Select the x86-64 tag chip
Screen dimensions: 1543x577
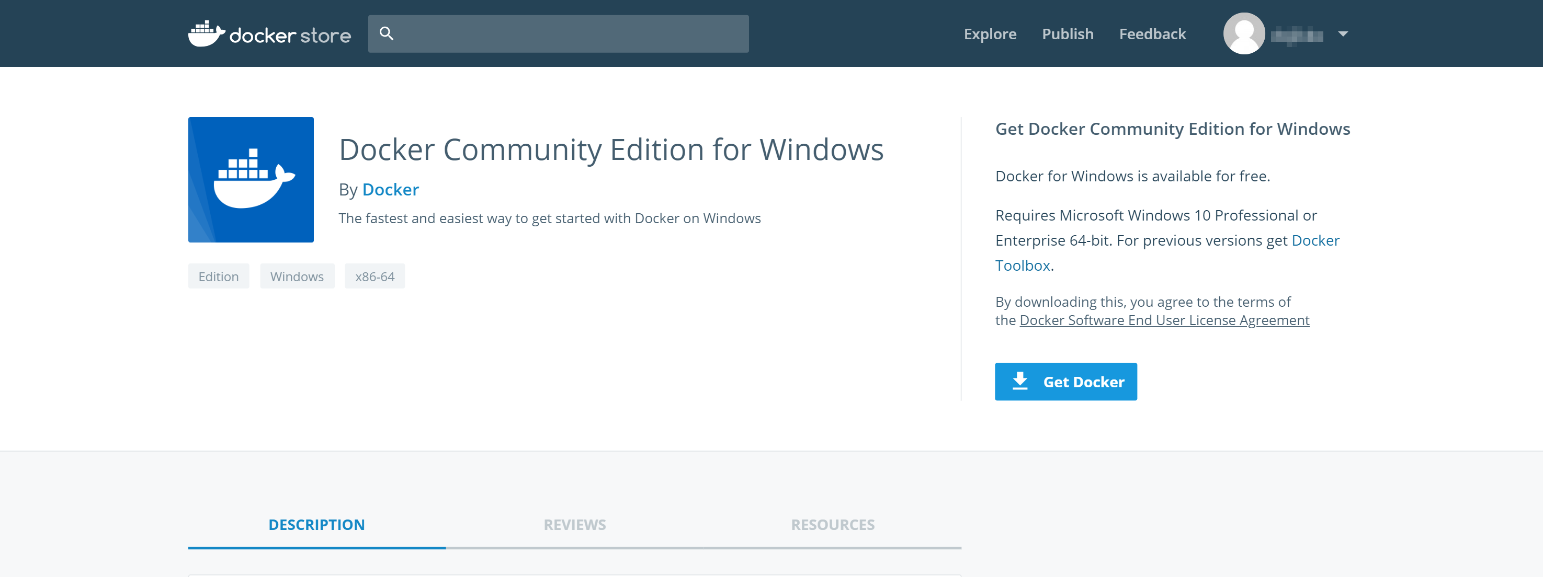[x=375, y=276]
